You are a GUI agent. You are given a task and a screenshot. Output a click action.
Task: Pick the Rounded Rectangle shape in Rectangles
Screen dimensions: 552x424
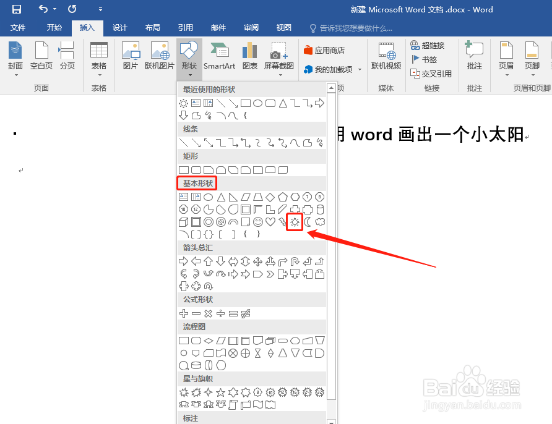coord(196,170)
